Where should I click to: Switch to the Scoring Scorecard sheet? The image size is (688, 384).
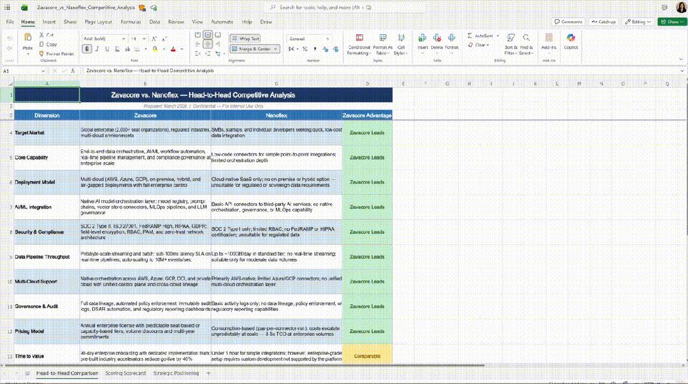(125, 373)
